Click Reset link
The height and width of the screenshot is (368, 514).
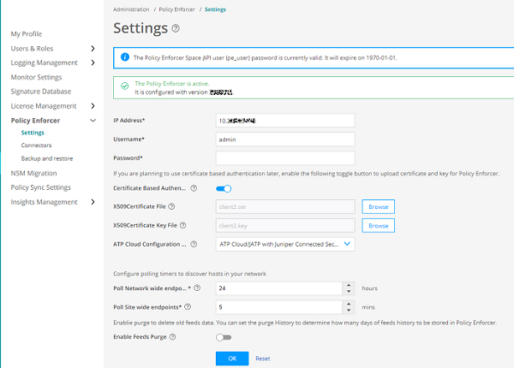[x=262, y=359]
